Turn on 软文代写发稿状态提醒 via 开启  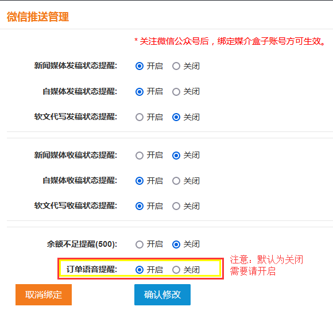click(140, 117)
